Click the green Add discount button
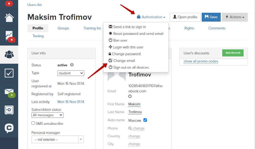Screen dimensions: 255x149 pos(233,53)
